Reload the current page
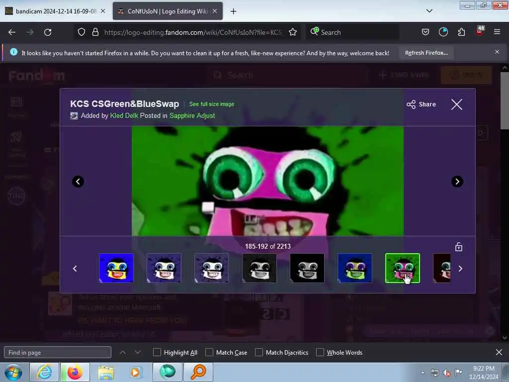This screenshot has width=509, height=382. point(48,32)
